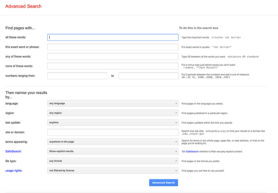
Task: Click the 'tricolor rat terrier' example text
Action: pyautogui.click(x=226, y=38)
